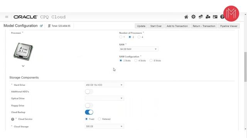Click the scrollbar up arrow

tap(245, 15)
